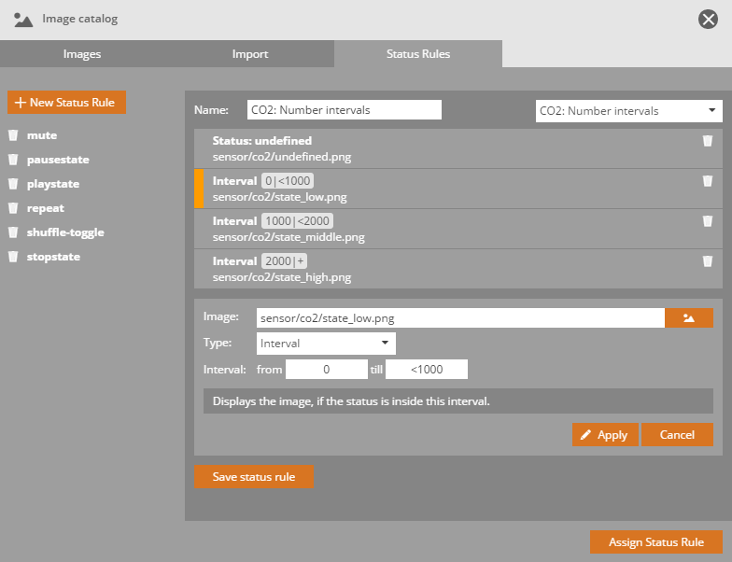Delete the pausestate status rule

tap(13, 160)
